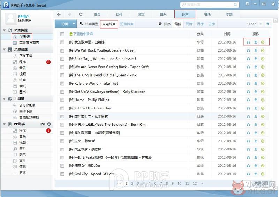Click the 下载选中铃声 link
Viewport: 279px width, 197px height.
83,34
